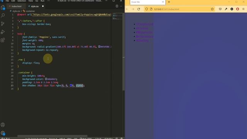Screen dimensions: 247x139
Task: Click the 'margin: 0;' line
Action: (x=28, y=44)
